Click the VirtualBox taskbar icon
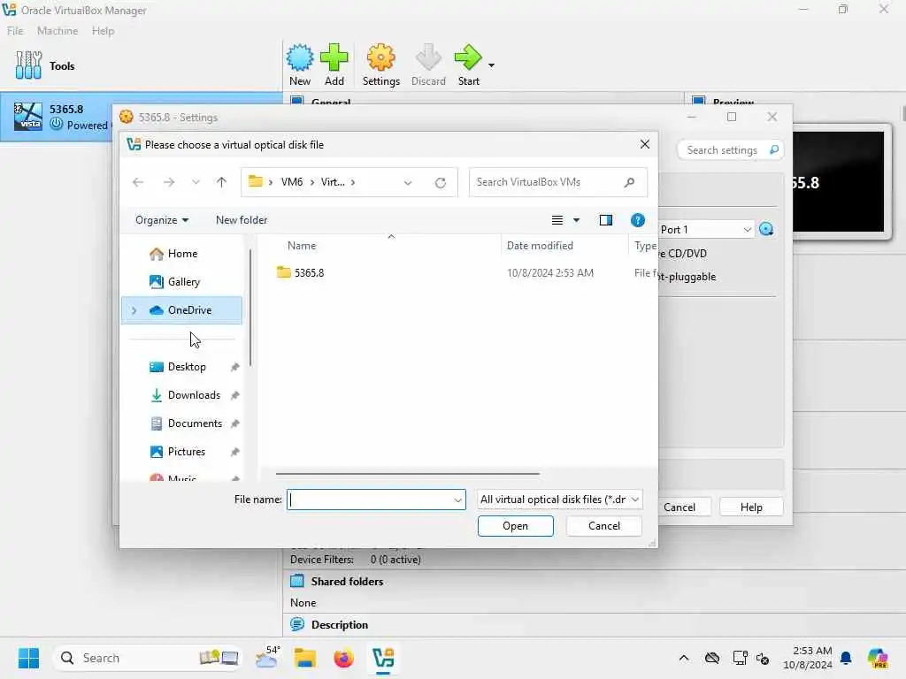This screenshot has width=906, height=679. pos(382,658)
